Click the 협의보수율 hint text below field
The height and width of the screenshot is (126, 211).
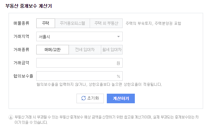click(99, 84)
